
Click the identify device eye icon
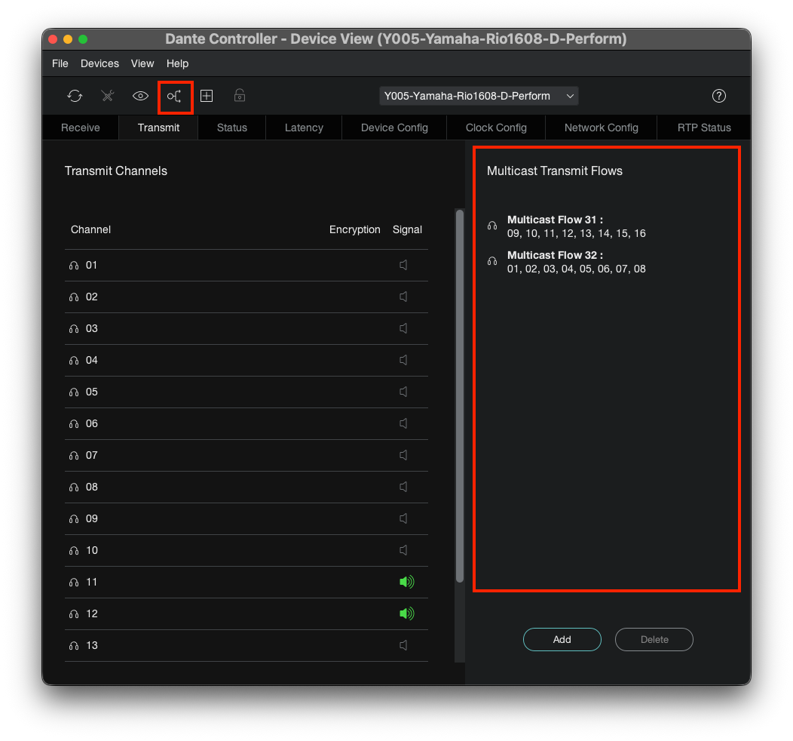click(140, 96)
